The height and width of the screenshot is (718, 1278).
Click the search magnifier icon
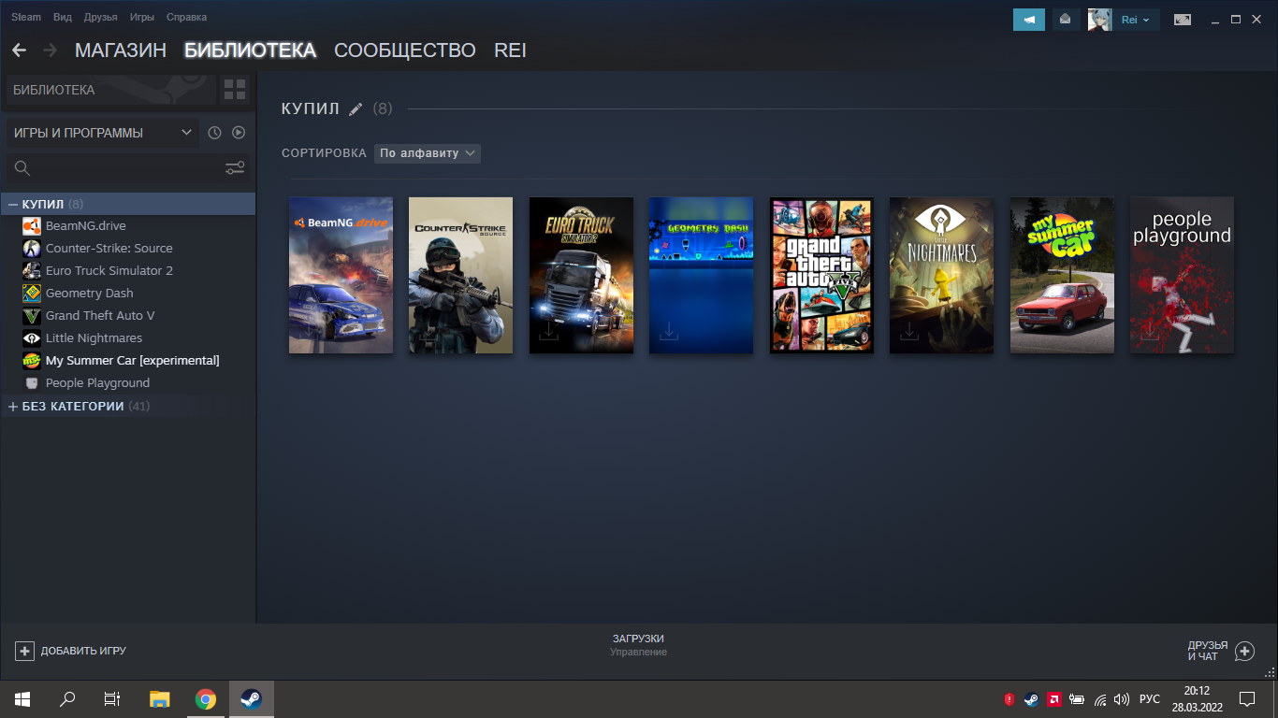tap(22, 168)
